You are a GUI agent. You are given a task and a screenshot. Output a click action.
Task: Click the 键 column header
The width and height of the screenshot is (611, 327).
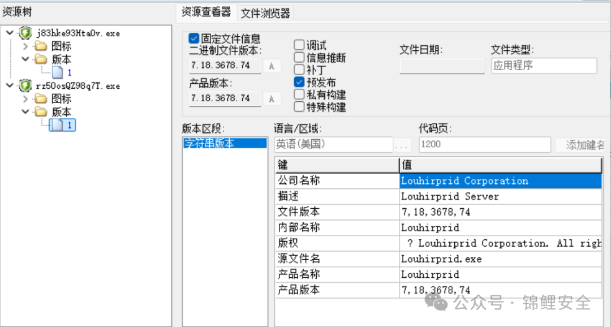pyautogui.click(x=337, y=165)
